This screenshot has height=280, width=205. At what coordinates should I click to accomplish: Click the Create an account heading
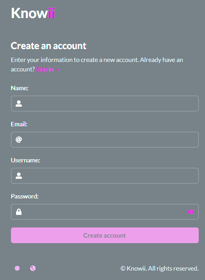49,46
